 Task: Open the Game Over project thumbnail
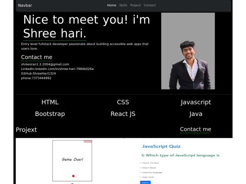point(72,160)
